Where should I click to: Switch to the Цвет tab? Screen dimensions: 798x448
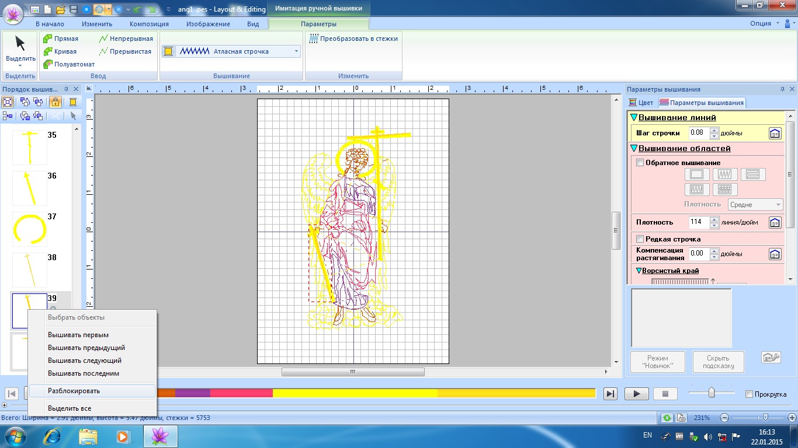641,103
